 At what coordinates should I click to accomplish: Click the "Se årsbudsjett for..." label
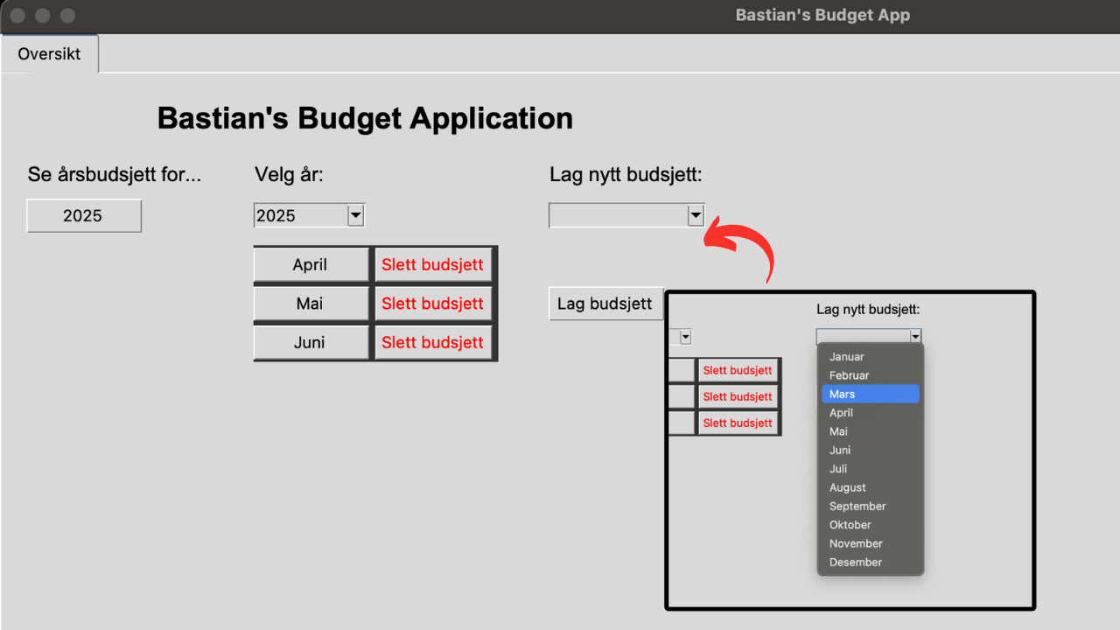pyautogui.click(x=115, y=174)
